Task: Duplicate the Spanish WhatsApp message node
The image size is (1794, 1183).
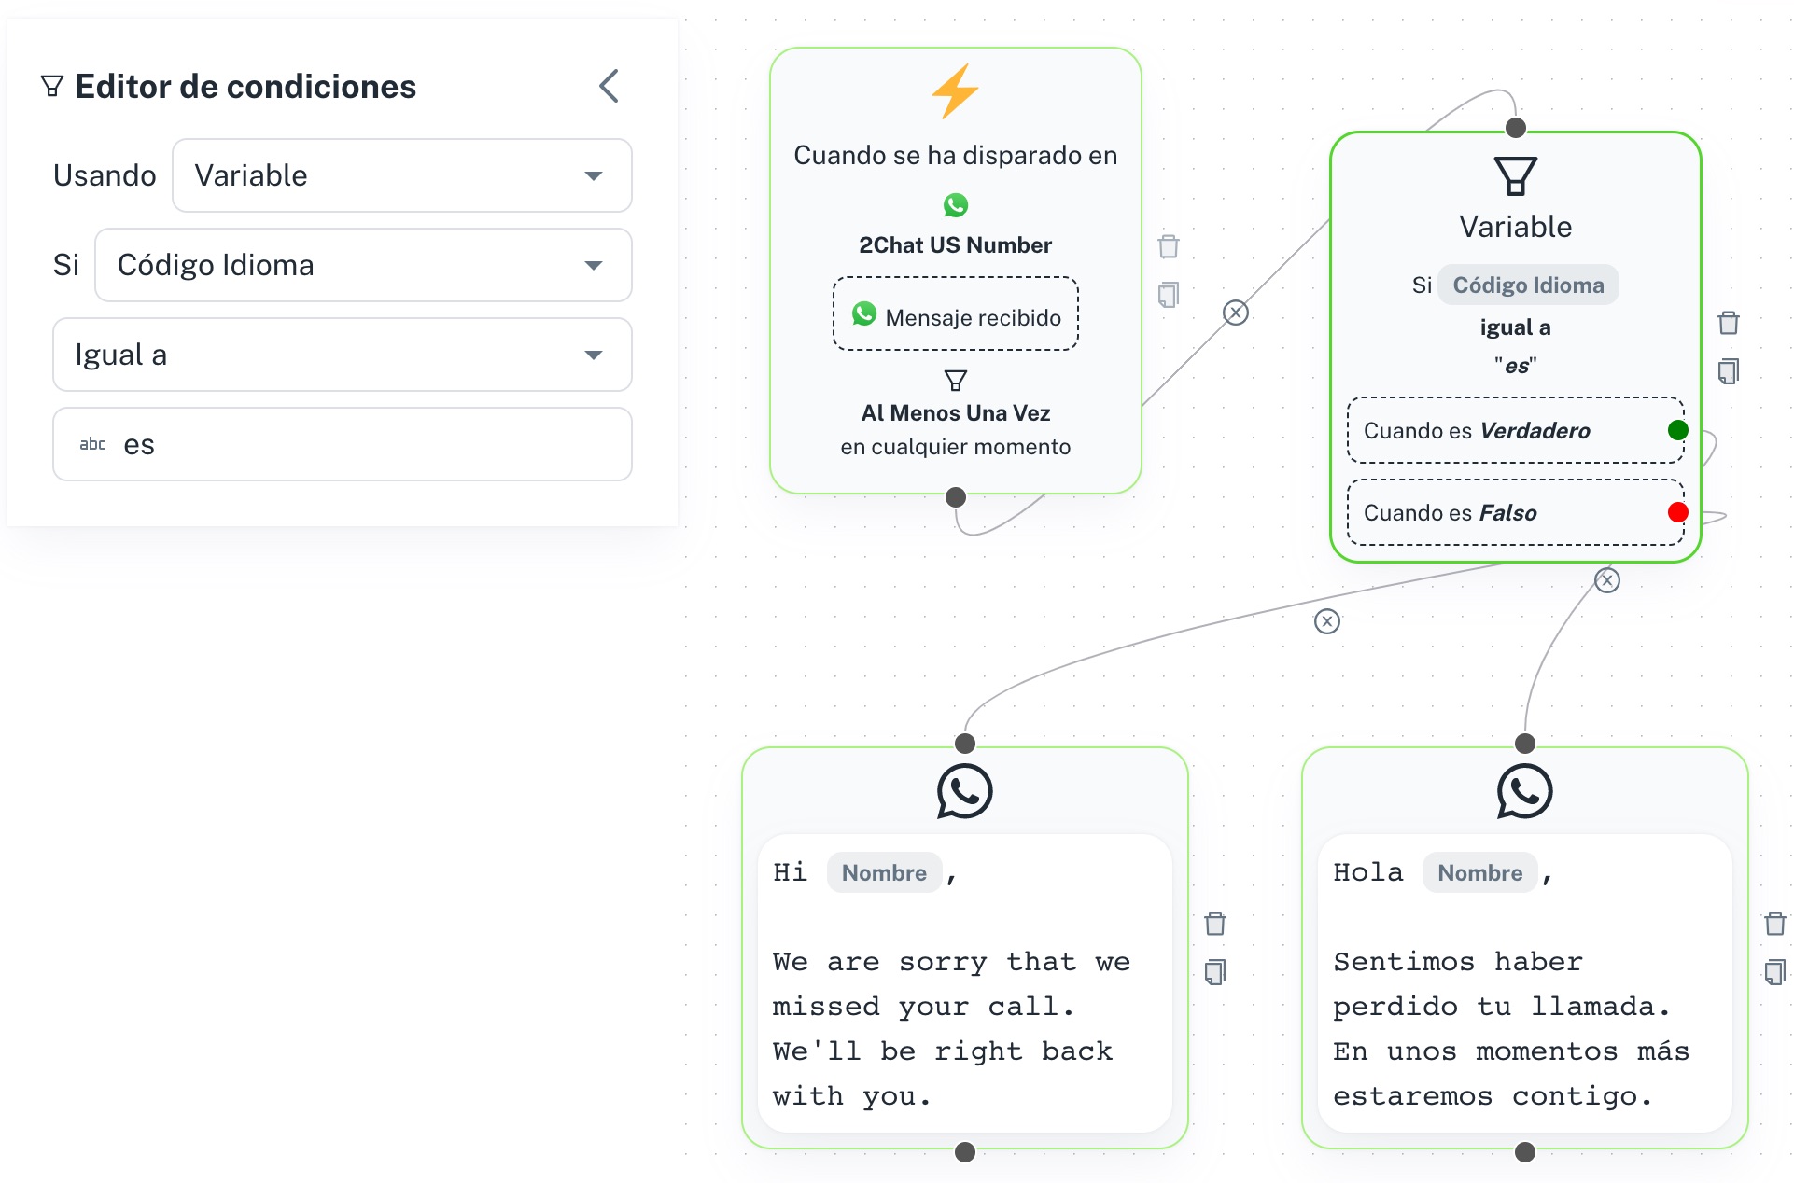Action: tap(1774, 972)
